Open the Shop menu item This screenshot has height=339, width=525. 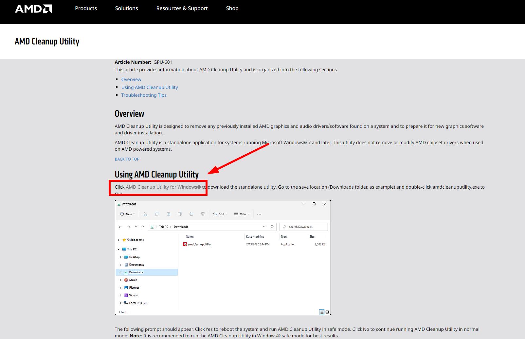[x=232, y=8]
